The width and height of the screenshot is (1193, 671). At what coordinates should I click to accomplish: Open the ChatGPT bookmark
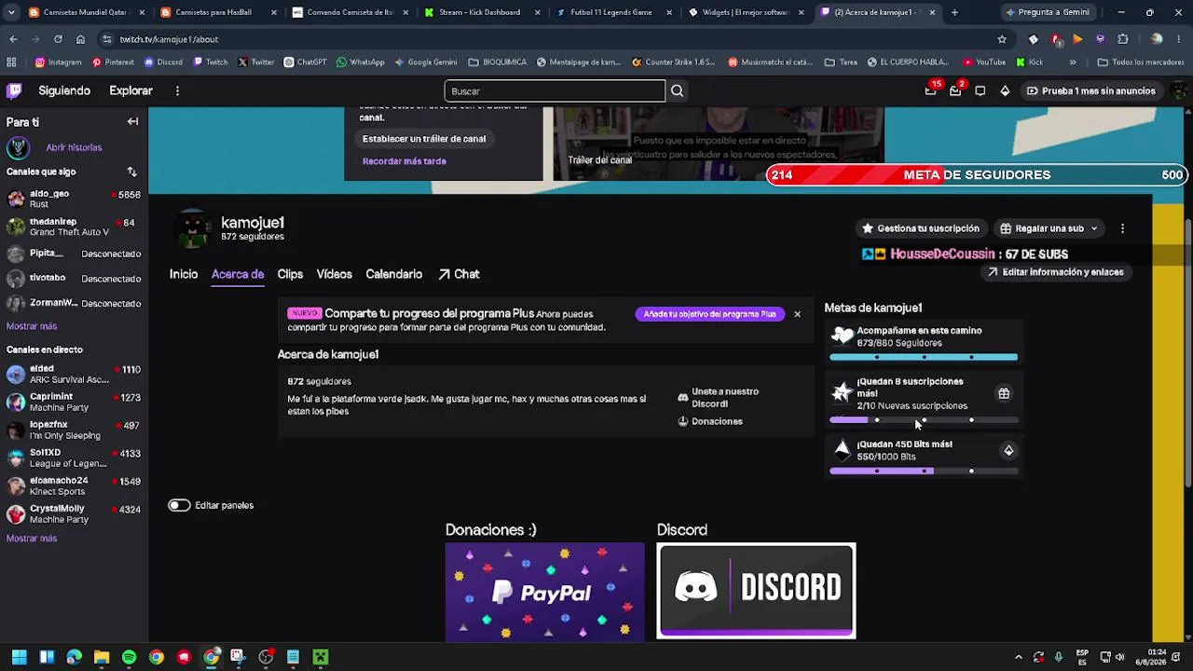(306, 62)
